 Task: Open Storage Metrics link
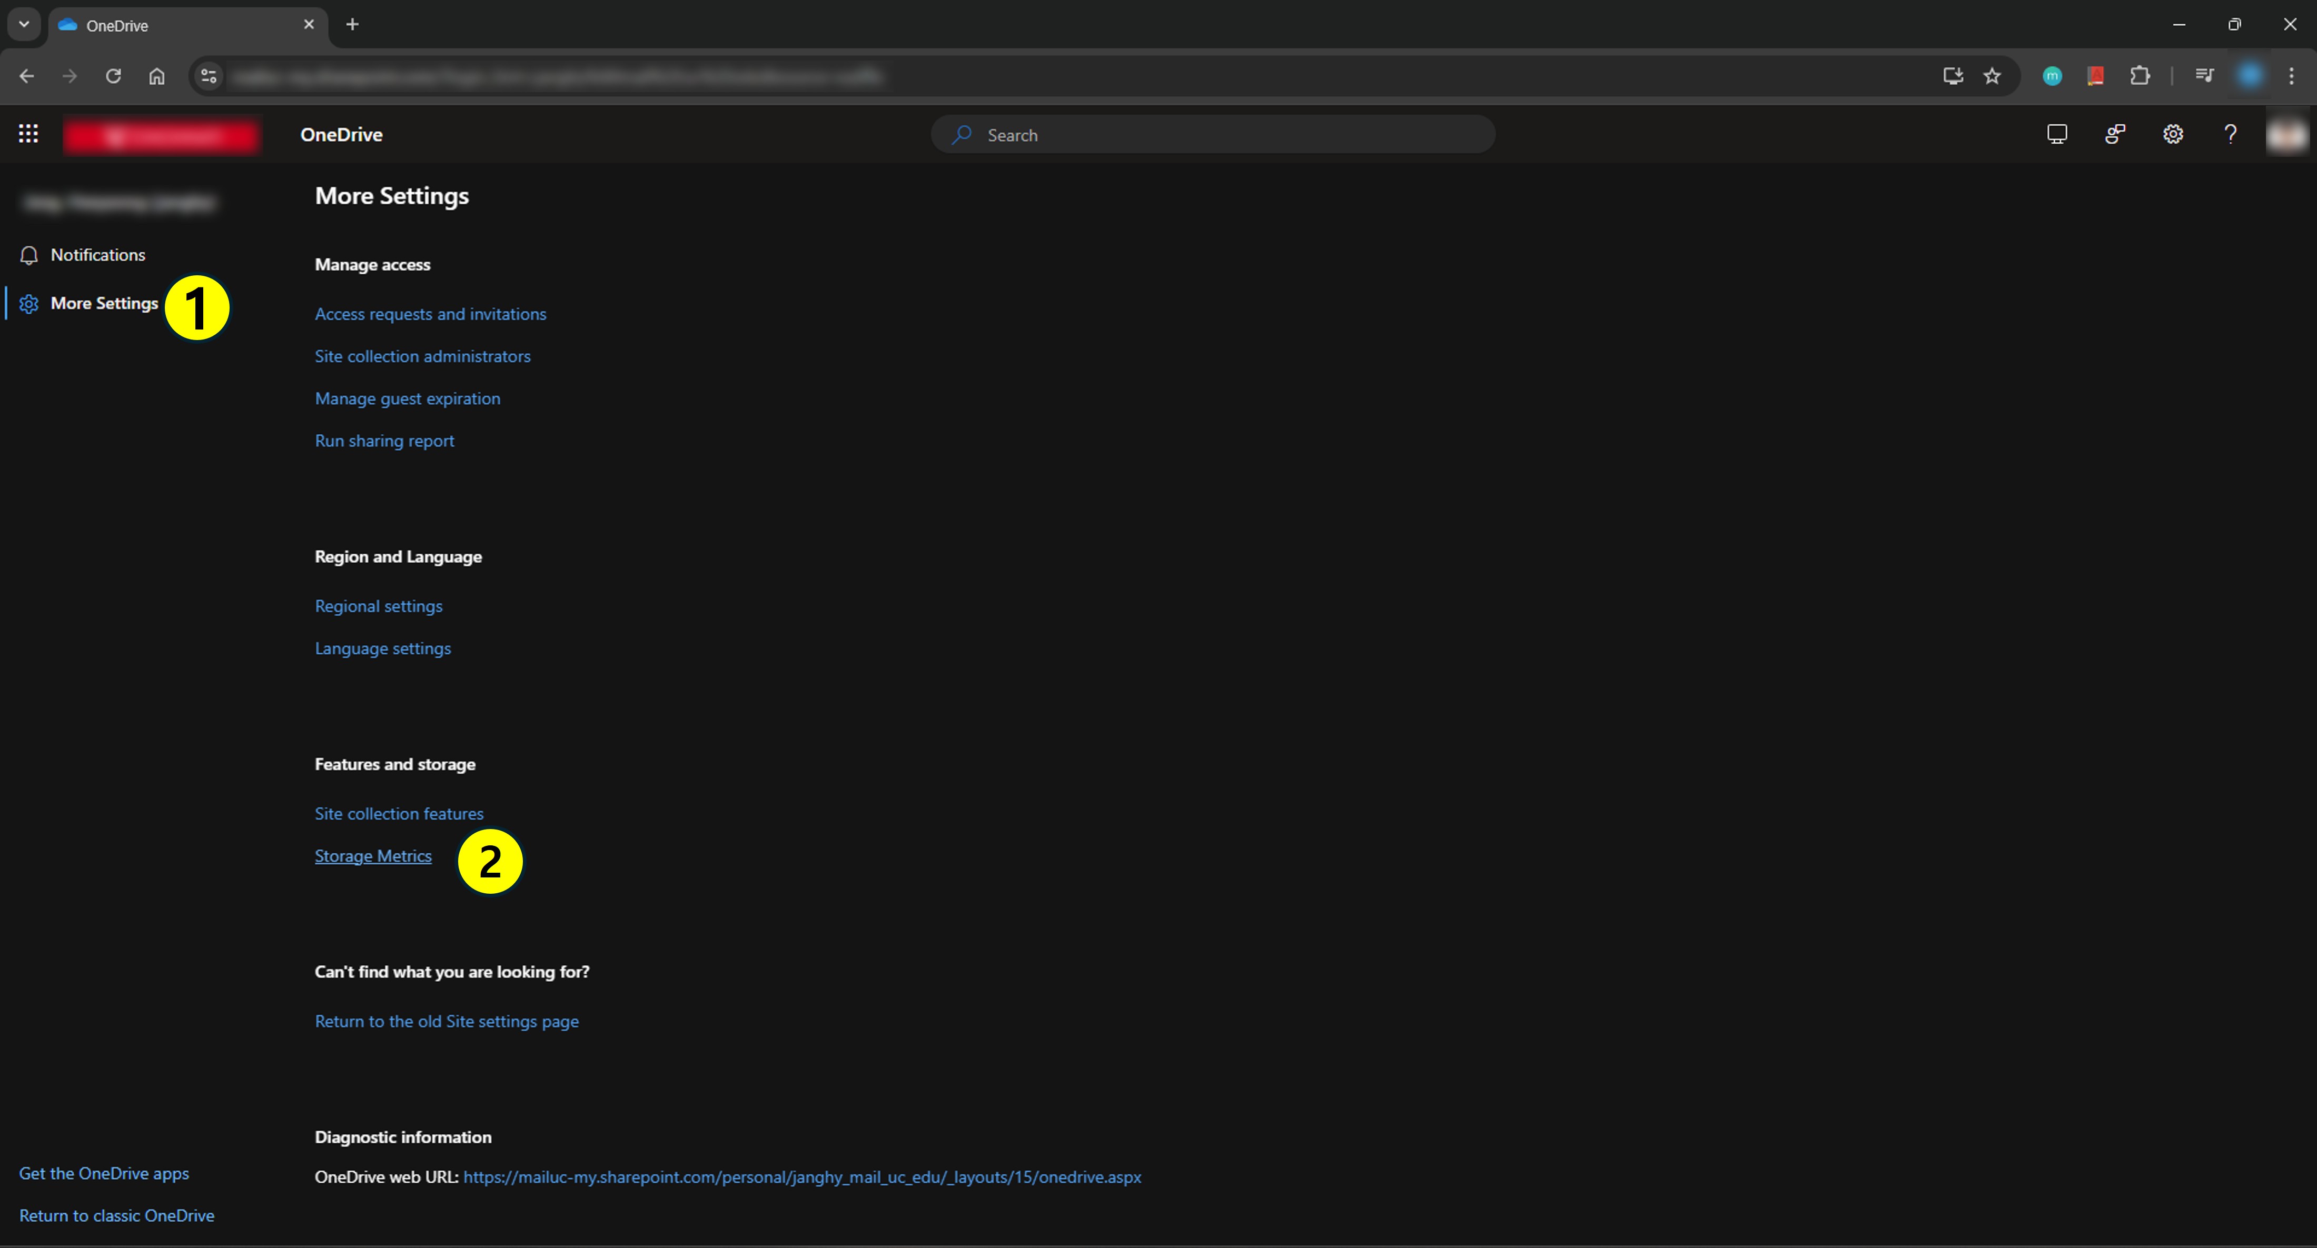coord(372,856)
